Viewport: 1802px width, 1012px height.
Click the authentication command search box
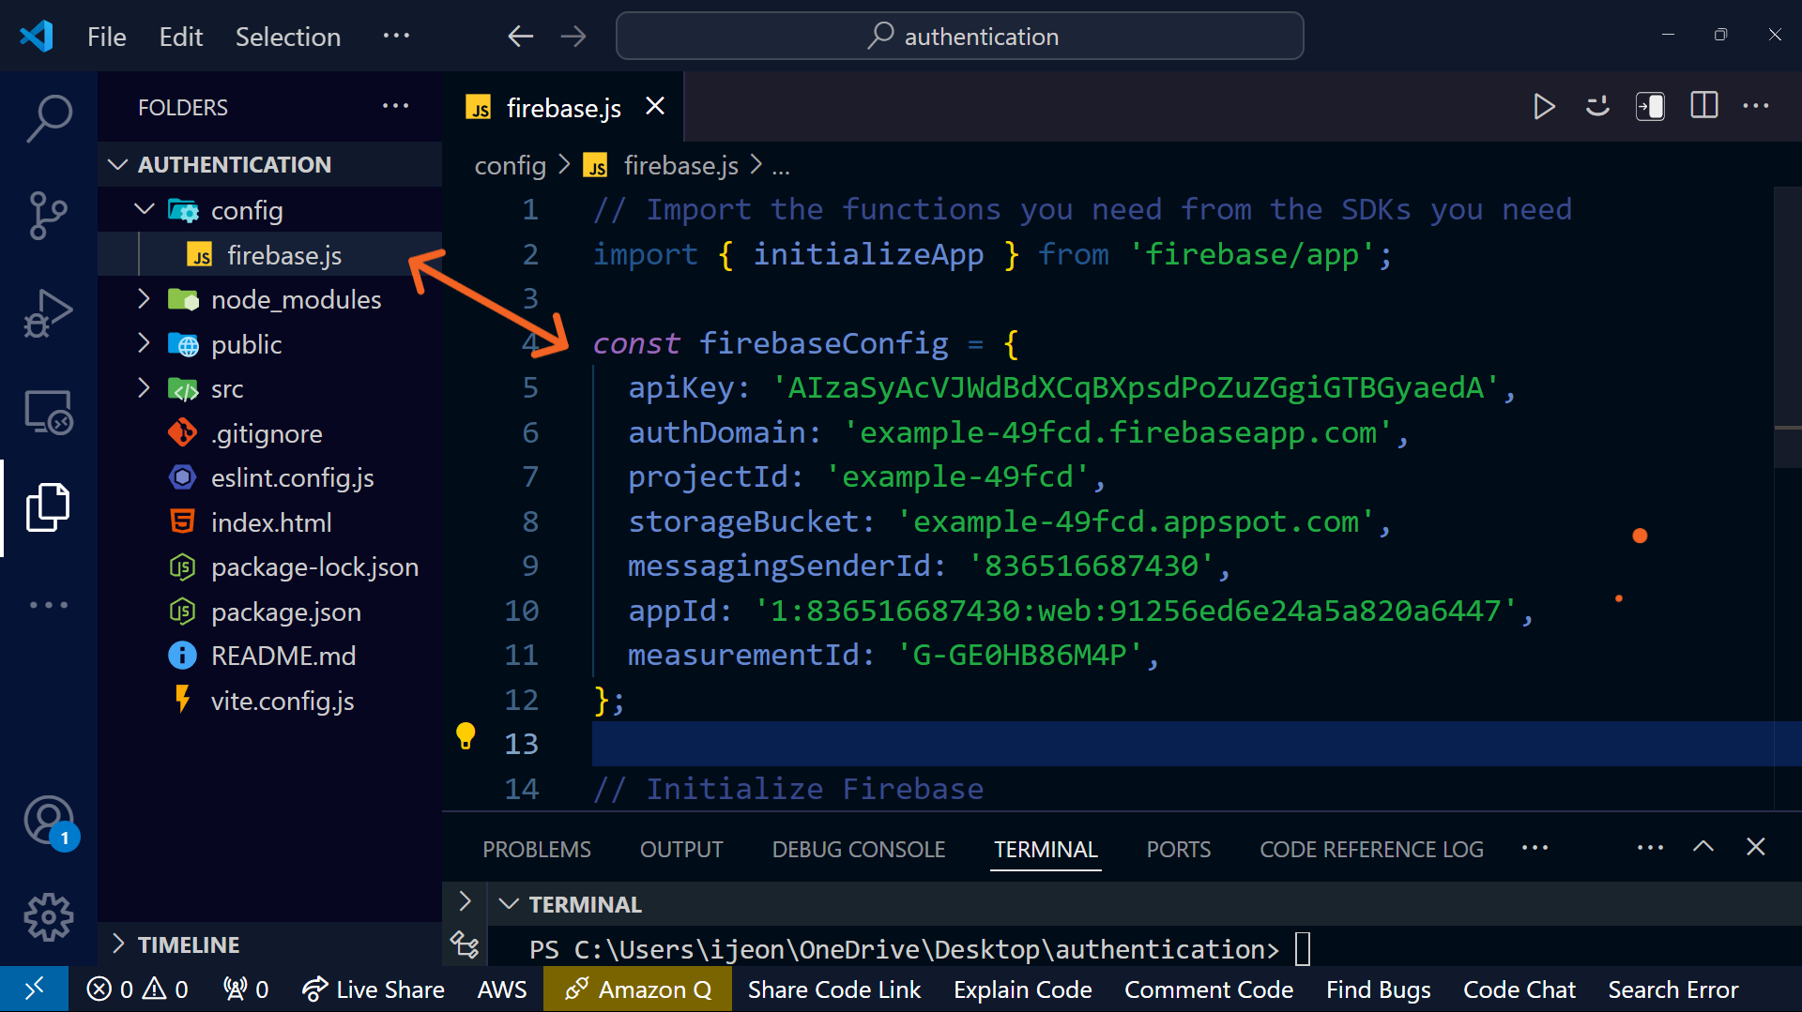[x=959, y=37]
